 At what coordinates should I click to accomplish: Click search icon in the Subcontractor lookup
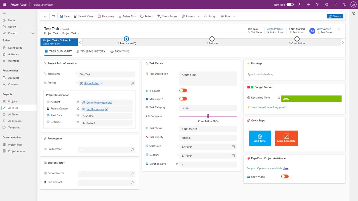click(x=133, y=174)
